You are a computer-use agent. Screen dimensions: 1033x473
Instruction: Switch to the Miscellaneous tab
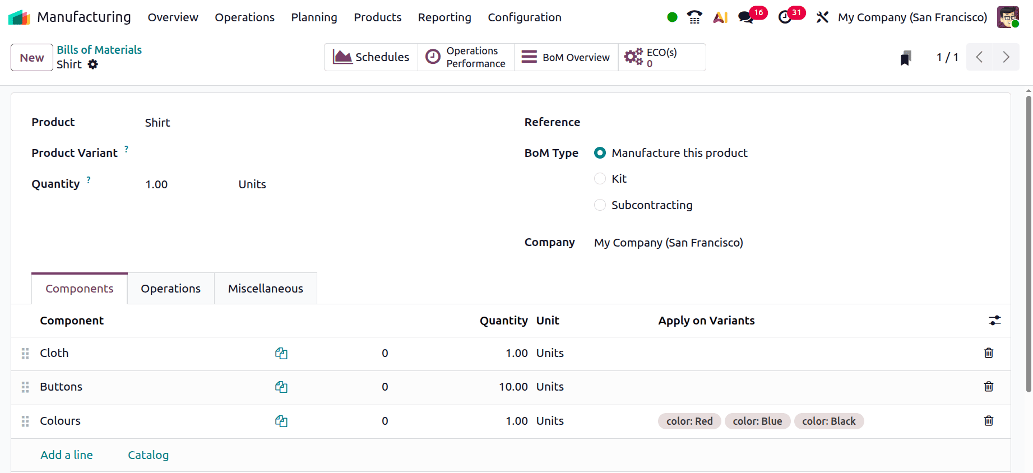pos(266,289)
